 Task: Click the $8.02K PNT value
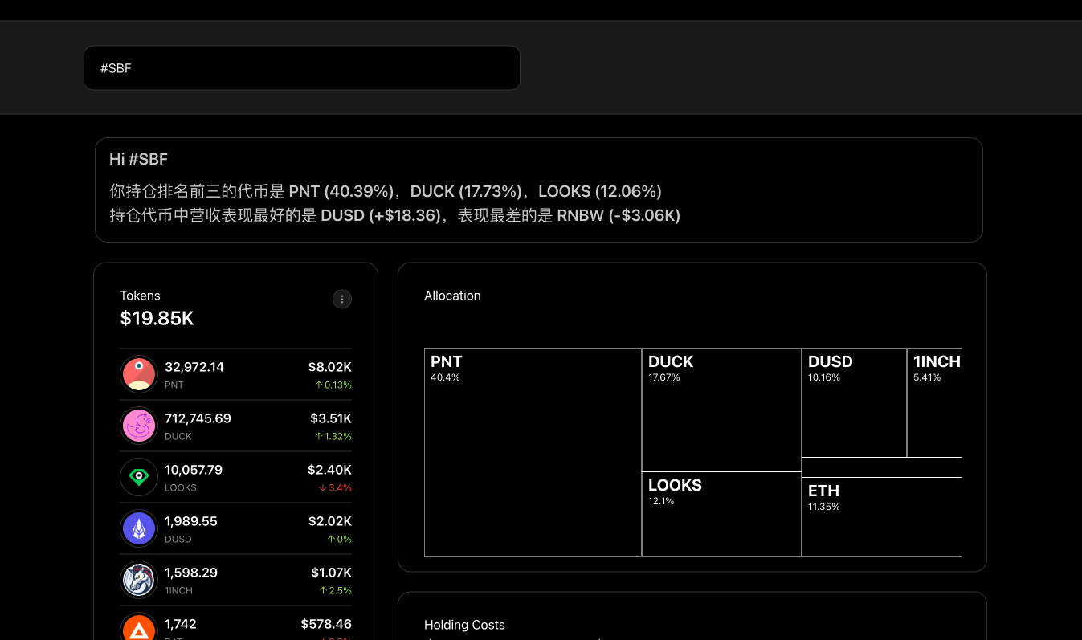tap(330, 367)
